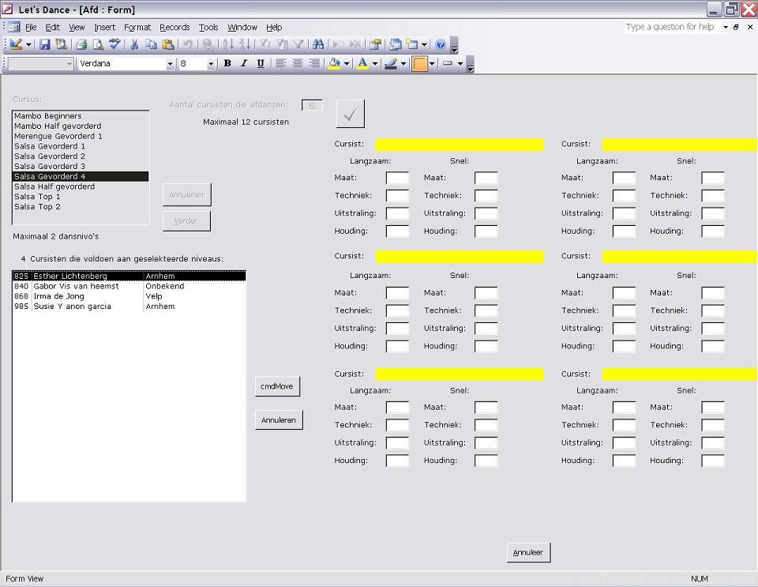758x587 pixels.
Task: Click the Copy icon
Action: tap(152, 44)
